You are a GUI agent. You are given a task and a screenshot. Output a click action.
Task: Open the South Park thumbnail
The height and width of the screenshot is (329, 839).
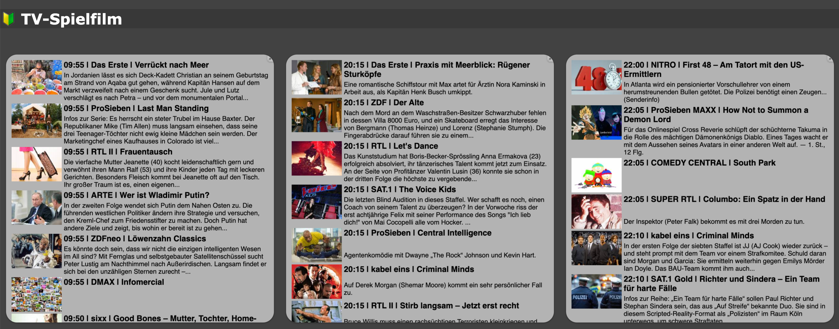point(596,175)
